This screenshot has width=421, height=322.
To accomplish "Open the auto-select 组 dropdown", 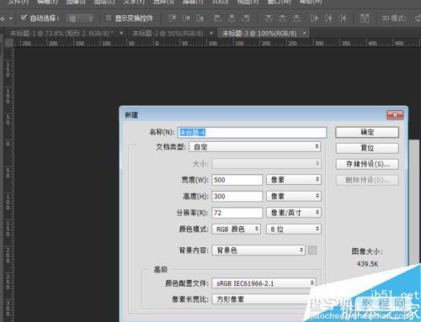I will 80,18.
